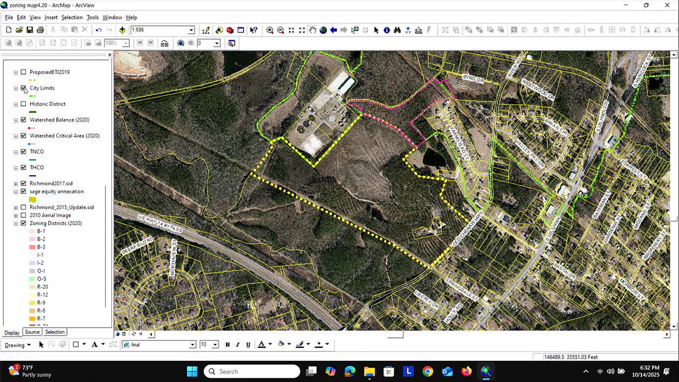Click the Full Extent globe icon
679x382 pixels.
[x=323, y=30]
